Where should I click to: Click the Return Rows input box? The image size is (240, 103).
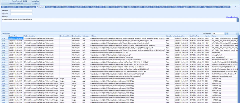point(218,33)
